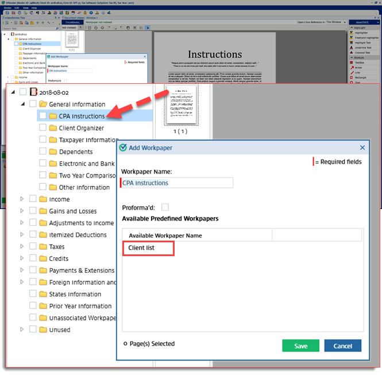This screenshot has height=375, width=382.
Task: Select the Line markup tool
Action: coord(357,72)
